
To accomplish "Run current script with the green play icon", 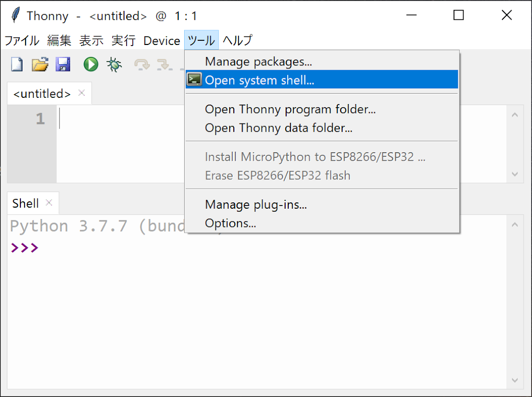I will [x=91, y=64].
